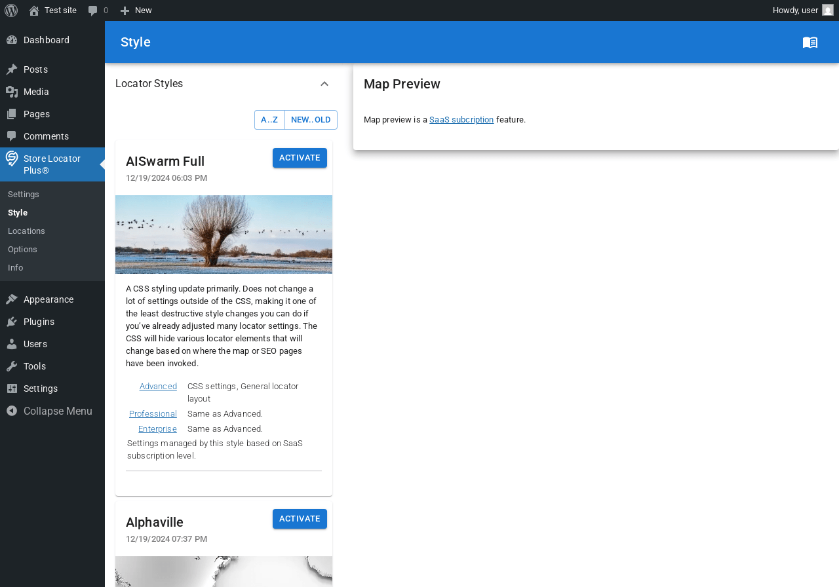
Task: Click the New content plus button
Action: tap(136, 10)
